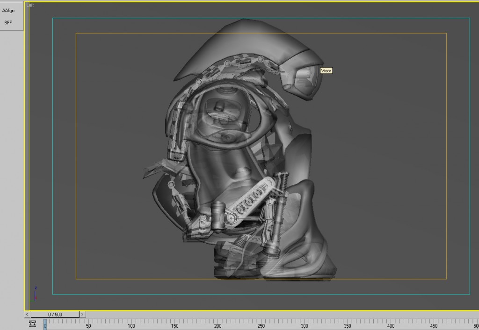479x330 pixels.
Task: Step time slider forward with right arrow
Action: [82, 315]
